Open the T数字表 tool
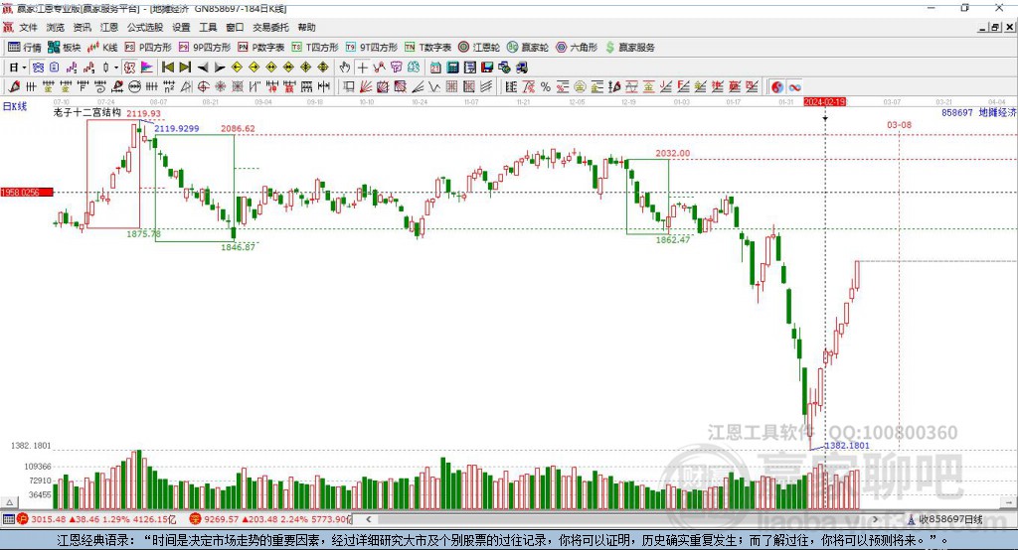Viewport: 1018px width, 550px height. pyautogui.click(x=427, y=48)
